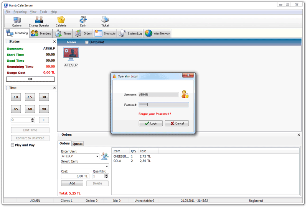Screen dimensions: 307x207
Task: Click the user lock icon beside Username
Action: point(185,94)
